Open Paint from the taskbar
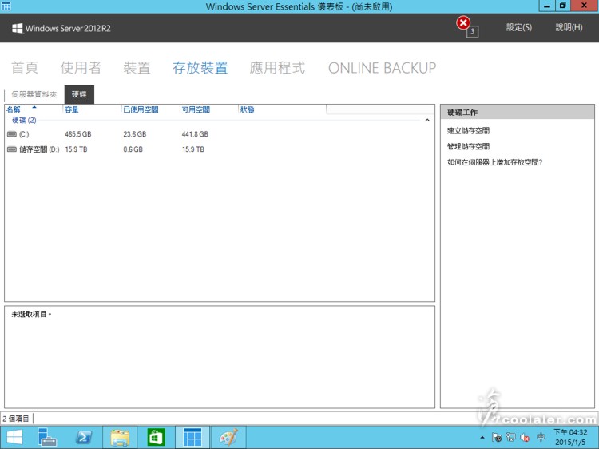The height and width of the screenshot is (449, 599). (x=228, y=438)
